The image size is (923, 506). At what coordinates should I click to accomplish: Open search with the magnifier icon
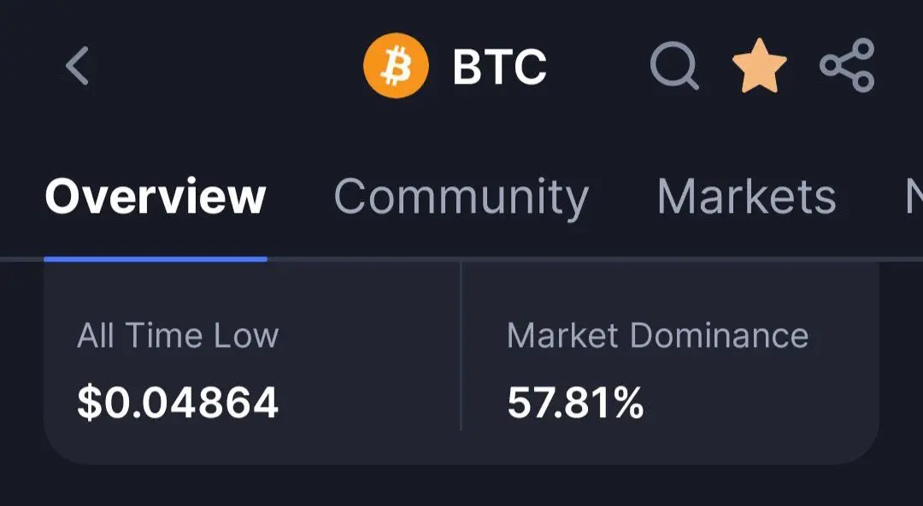(x=674, y=65)
